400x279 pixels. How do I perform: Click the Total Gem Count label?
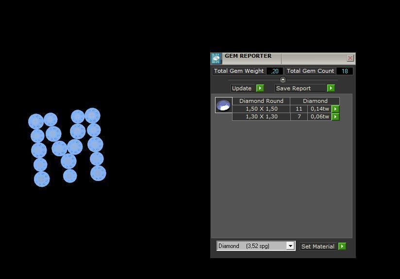(310, 71)
